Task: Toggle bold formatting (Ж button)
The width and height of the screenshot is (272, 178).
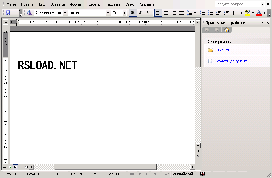Action: [133, 13]
